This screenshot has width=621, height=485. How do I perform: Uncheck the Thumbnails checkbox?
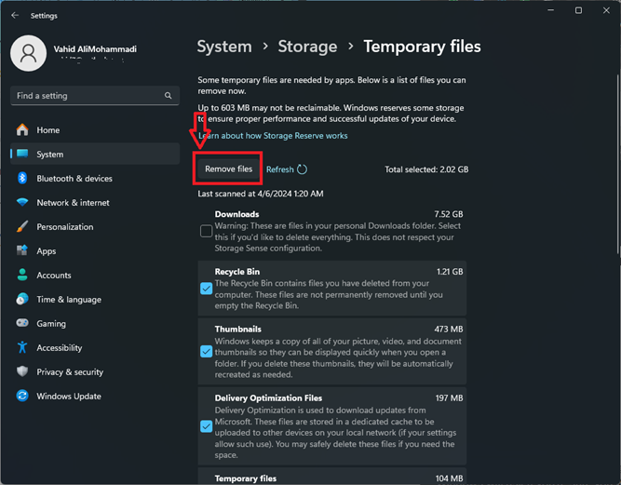(x=206, y=351)
